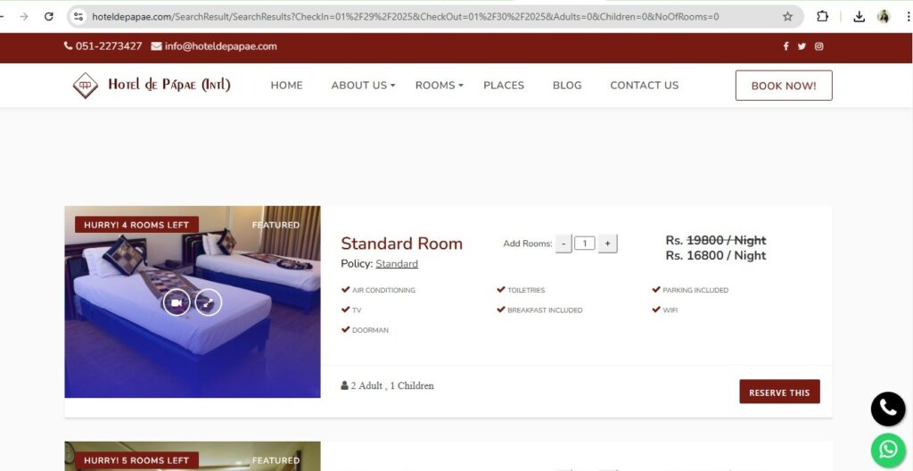Click the expand image icon on room photo
The width and height of the screenshot is (913, 471).
click(x=209, y=302)
